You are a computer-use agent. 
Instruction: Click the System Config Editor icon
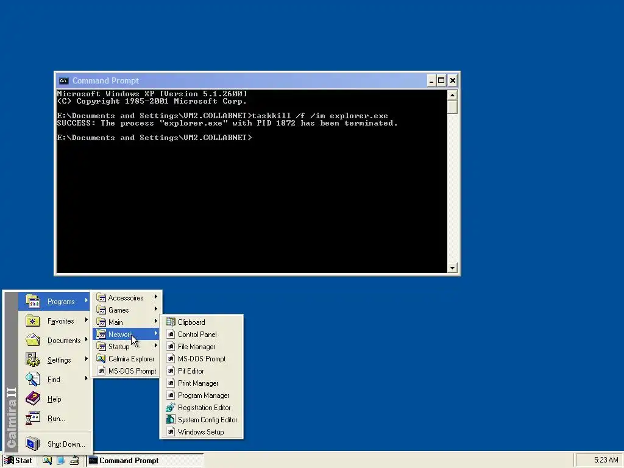171,419
